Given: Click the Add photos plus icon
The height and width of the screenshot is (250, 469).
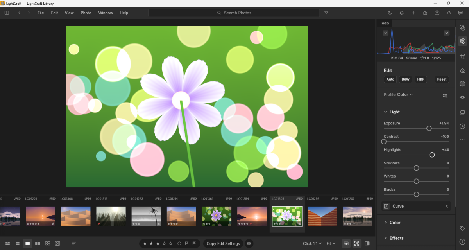Looking at the screenshot, I should tap(414, 13).
